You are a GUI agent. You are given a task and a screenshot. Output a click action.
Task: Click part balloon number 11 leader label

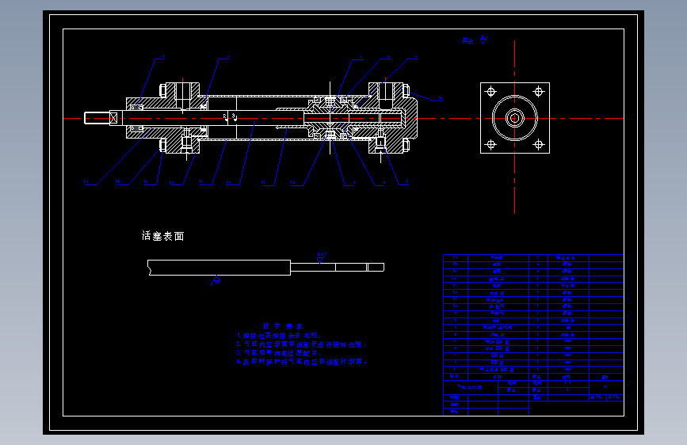[x=263, y=182]
